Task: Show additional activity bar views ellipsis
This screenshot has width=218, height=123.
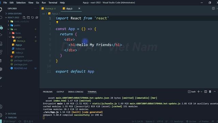Action: click(1, 86)
